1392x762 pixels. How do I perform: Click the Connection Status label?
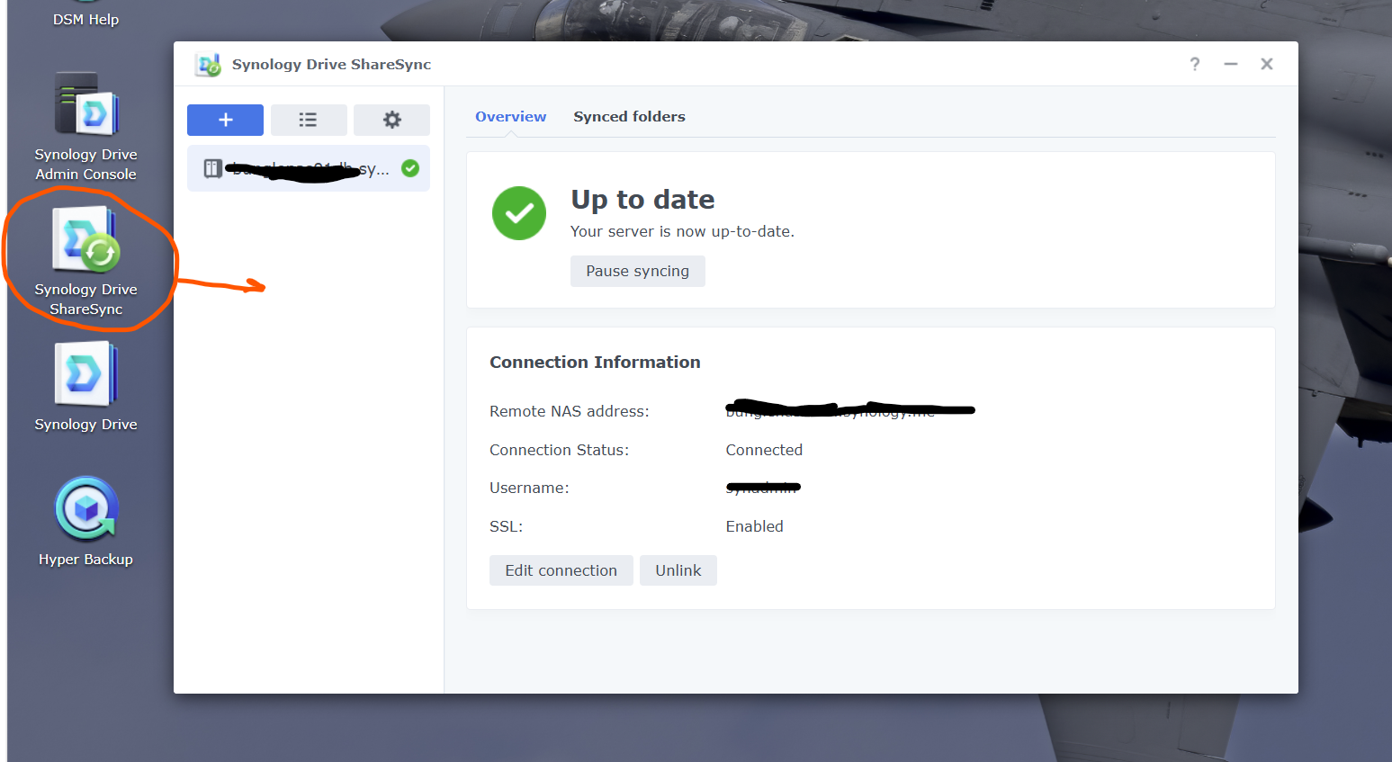tap(559, 450)
